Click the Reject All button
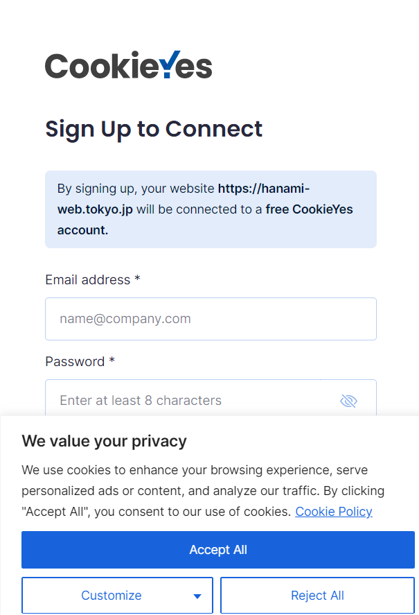This screenshot has width=419, height=615. [x=317, y=596]
